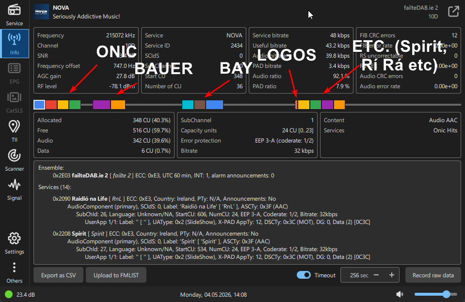Select the brown subchannel block

point(200,105)
